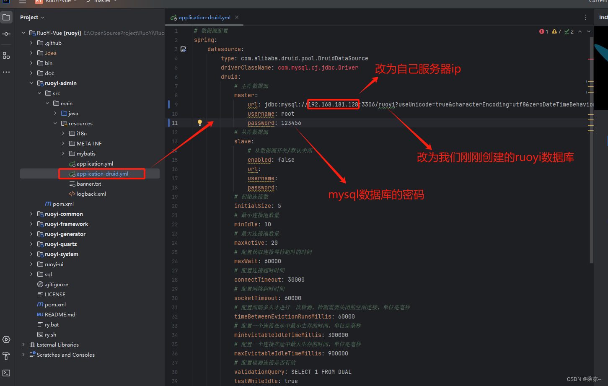Select ry.sh file
The image size is (608, 386).
coord(47,334)
